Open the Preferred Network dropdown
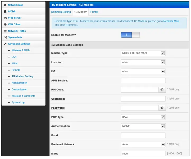The width and height of the screenshot is (191, 159). coord(143,144)
